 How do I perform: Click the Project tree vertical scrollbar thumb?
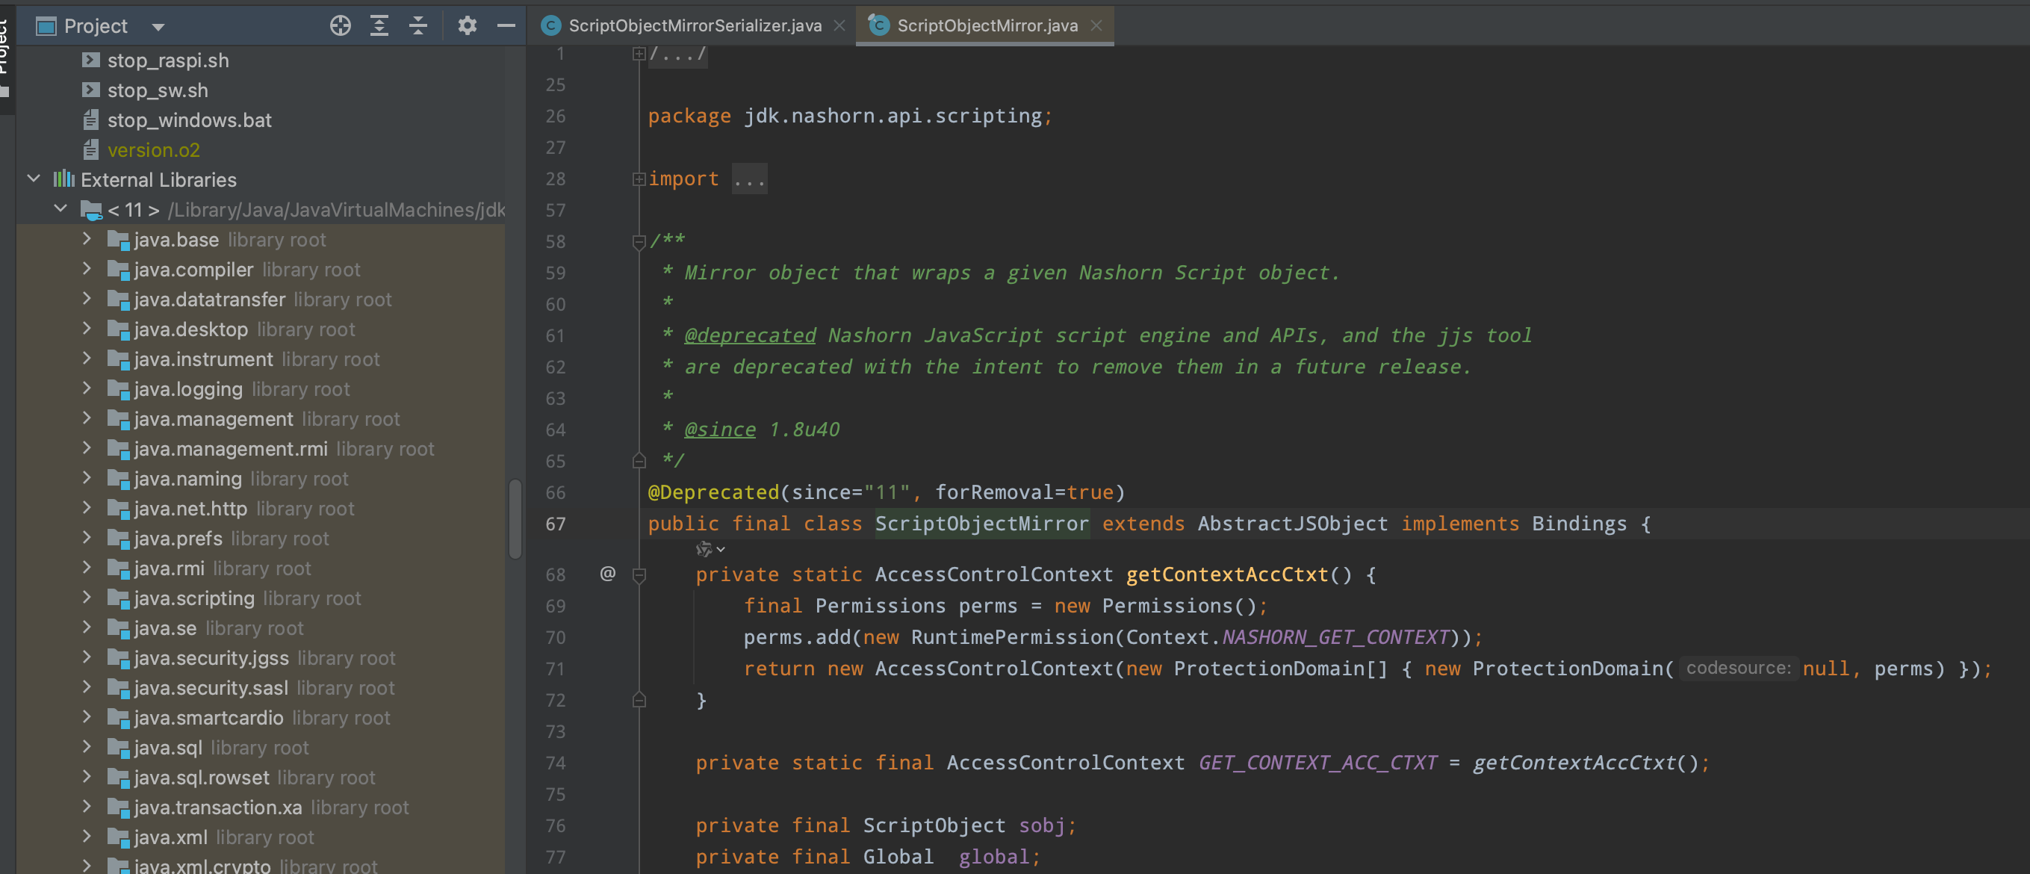[515, 518]
